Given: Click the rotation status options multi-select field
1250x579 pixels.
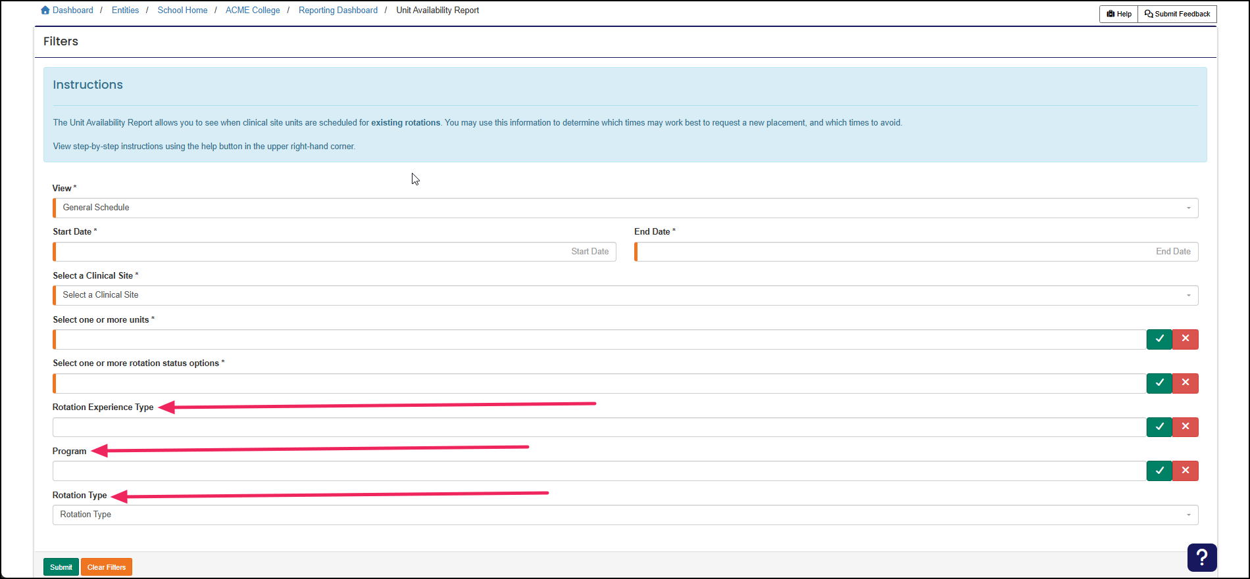Looking at the screenshot, I should click(599, 383).
